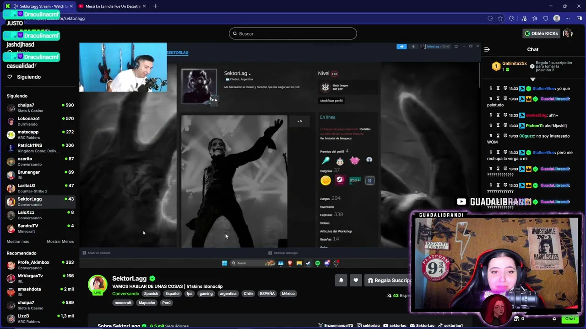Open Patrick11NS channel in sidebar
Screen dimensions: 586x329
pyautogui.click(x=40, y=148)
